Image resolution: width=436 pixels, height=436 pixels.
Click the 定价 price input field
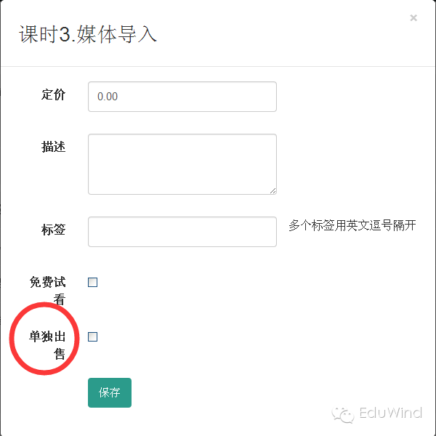coord(182,97)
